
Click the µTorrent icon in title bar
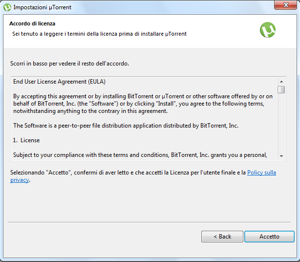coord(7,7)
